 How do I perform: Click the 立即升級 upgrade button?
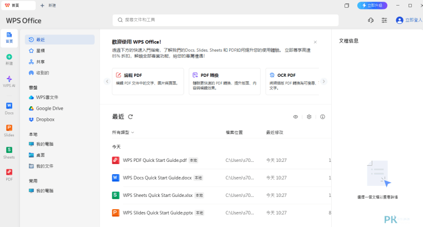372,6
